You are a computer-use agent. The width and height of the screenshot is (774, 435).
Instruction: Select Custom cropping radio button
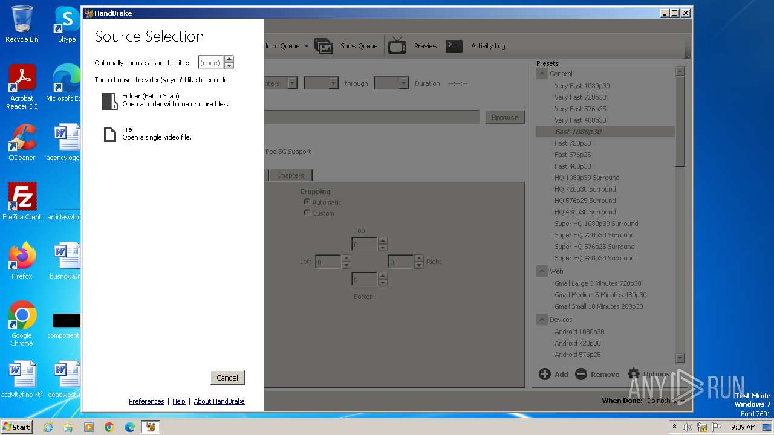click(x=307, y=213)
